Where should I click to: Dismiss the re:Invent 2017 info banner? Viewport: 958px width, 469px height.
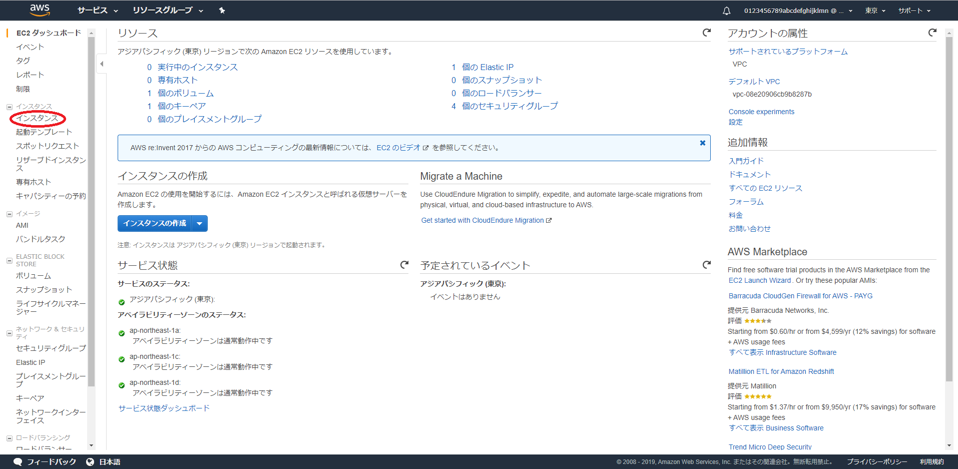click(702, 143)
